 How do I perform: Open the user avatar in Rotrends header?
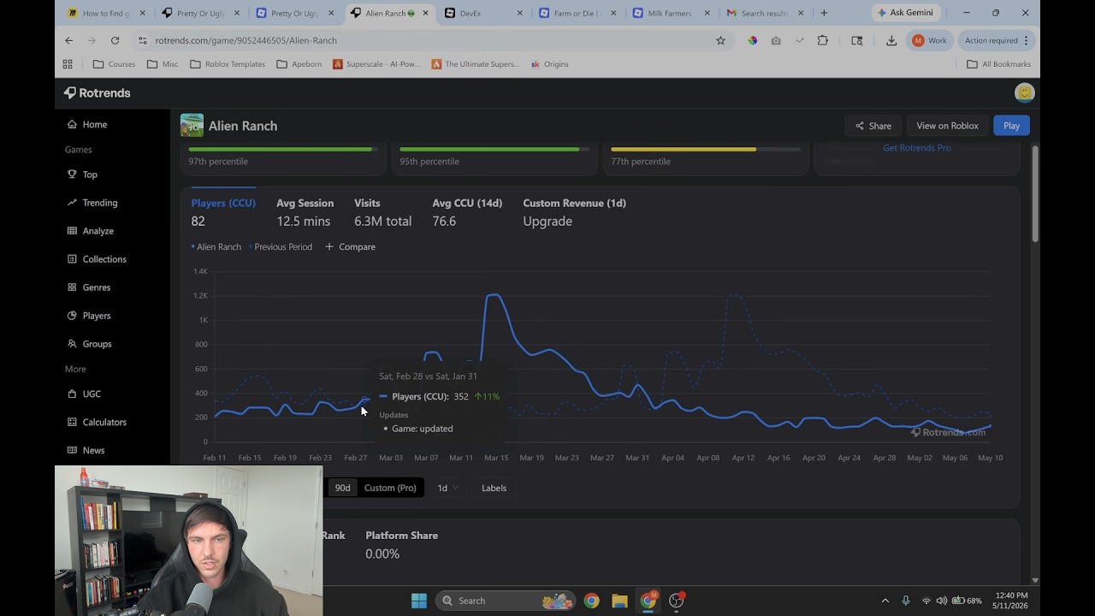pyautogui.click(x=1024, y=92)
